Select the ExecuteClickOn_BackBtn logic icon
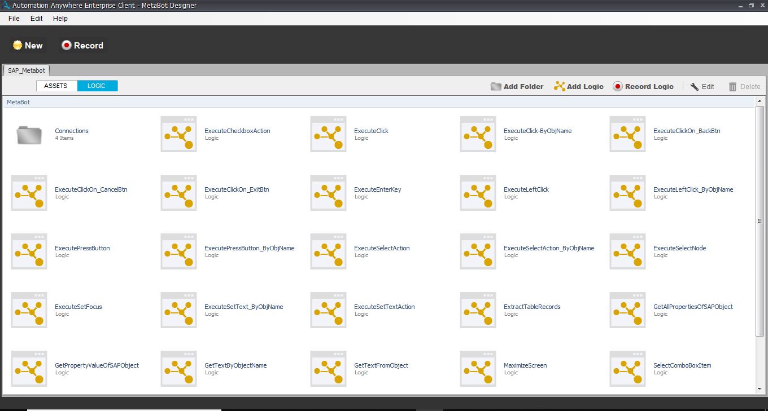Screen dimensions: 768x411 [x=627, y=135]
